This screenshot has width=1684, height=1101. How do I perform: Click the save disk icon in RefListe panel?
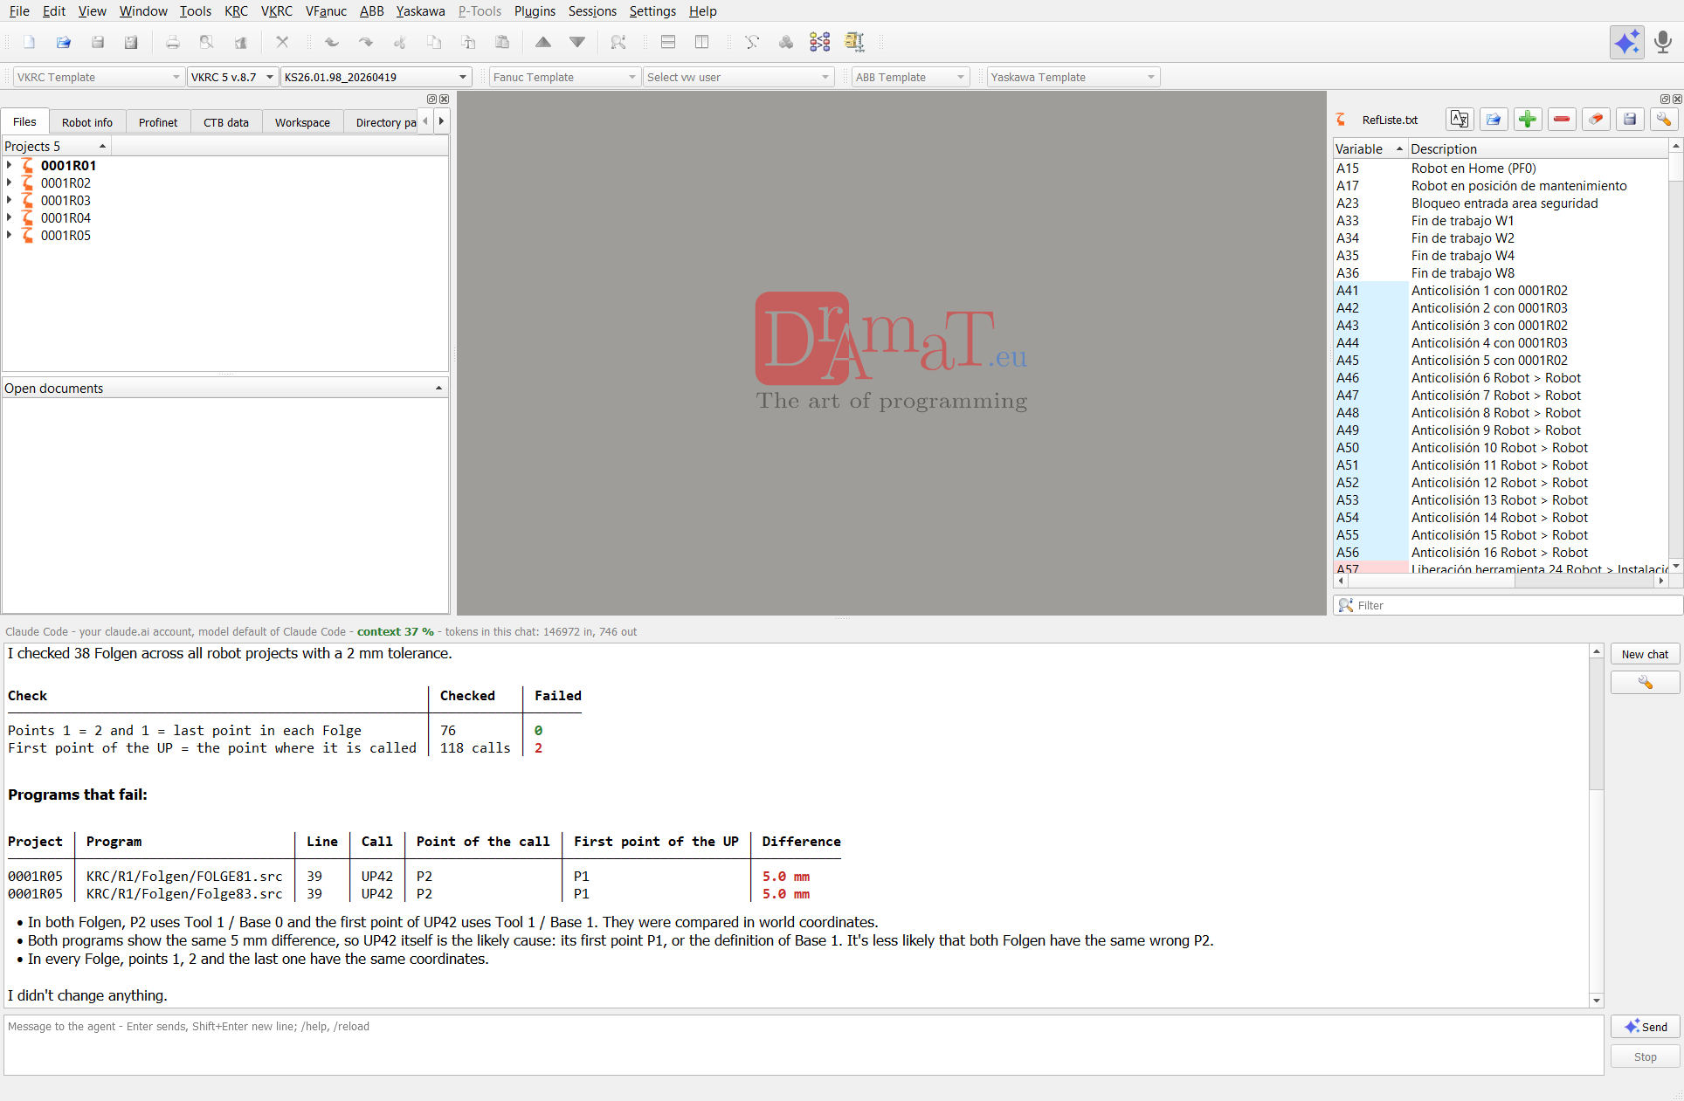click(1630, 120)
